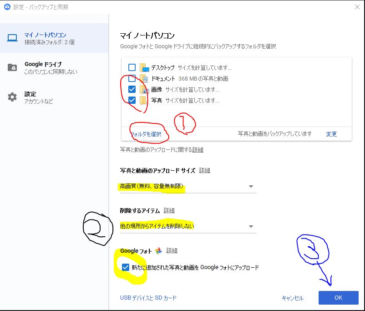Click the ドキュメント folder icon
Viewport: 365px width, 311px height.
point(144,78)
